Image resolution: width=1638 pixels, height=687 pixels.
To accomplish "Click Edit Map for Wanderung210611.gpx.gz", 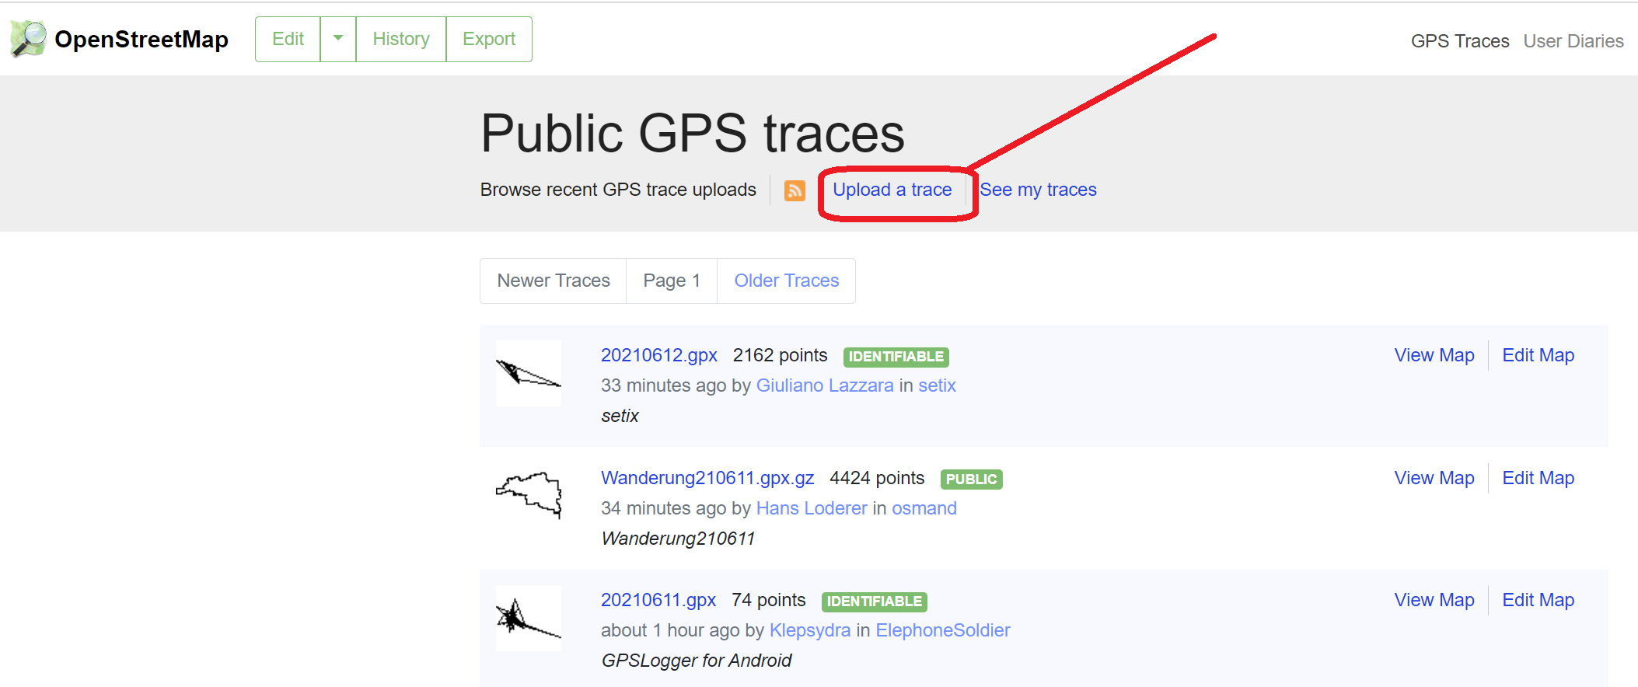I will (1538, 478).
